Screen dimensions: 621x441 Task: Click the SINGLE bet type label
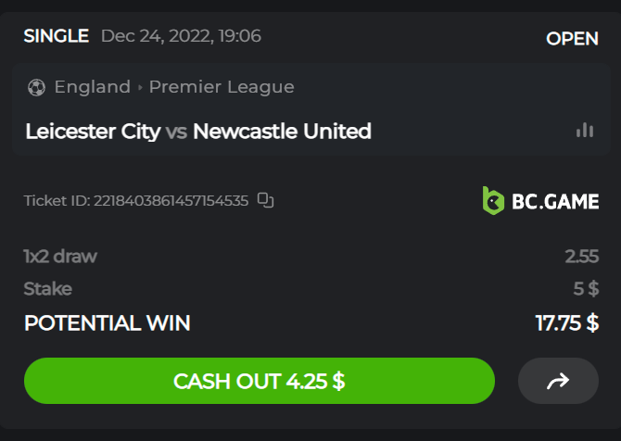pos(57,37)
